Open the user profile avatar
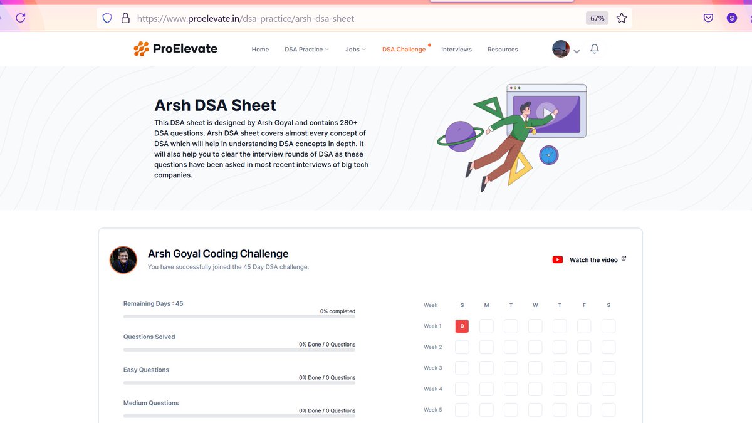This screenshot has height=423, width=752. click(561, 49)
